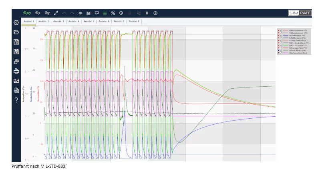Screen dimensions: 324x171
Task: Uncheck the I:Kaltkammer (°C) curve checkbox
Action: coord(281,35)
